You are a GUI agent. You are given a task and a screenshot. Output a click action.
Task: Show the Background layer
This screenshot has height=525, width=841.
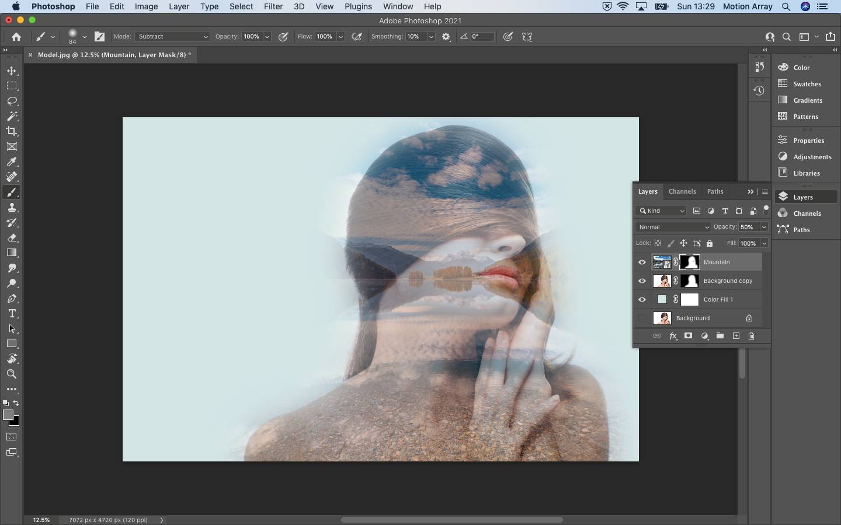pyautogui.click(x=642, y=318)
